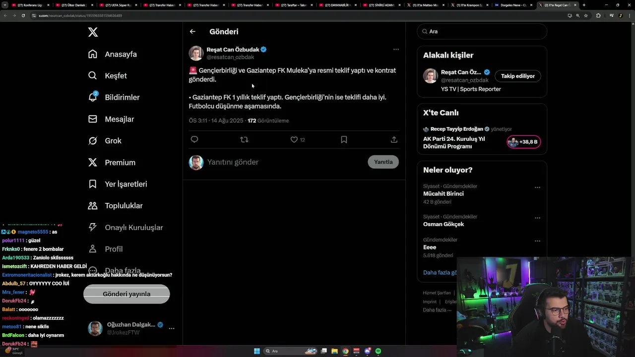Click the +38,8 B listeners badge
Screen dimensions: 635x357
click(523, 142)
